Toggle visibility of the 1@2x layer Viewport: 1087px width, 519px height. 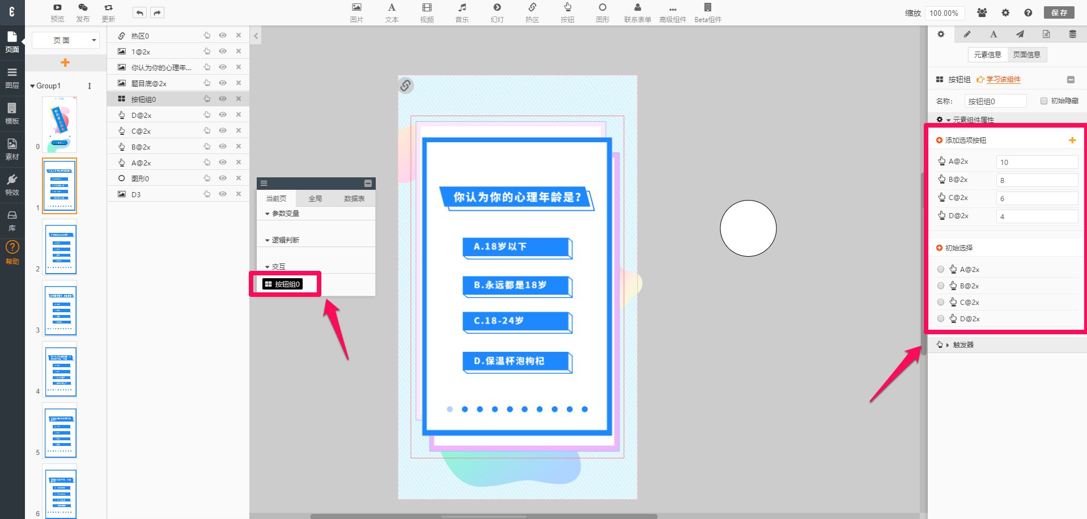(x=223, y=51)
